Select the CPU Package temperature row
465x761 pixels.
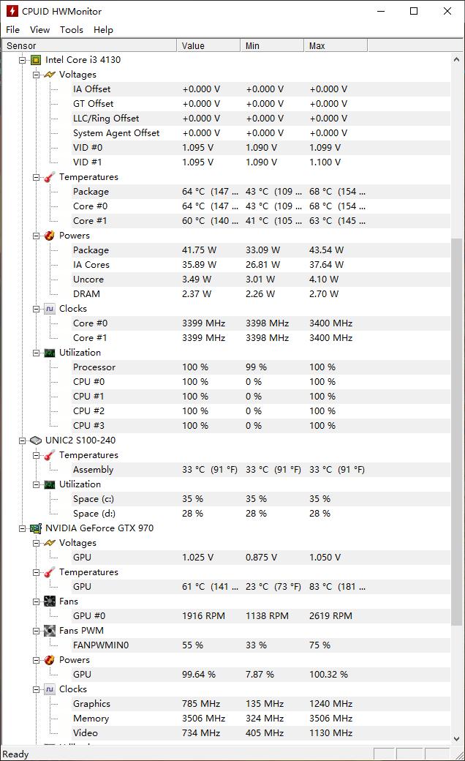[91, 192]
